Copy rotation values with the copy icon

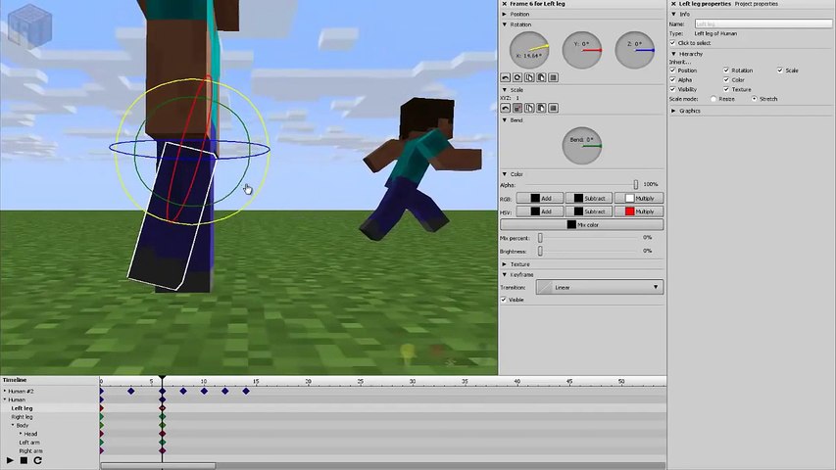[529, 77]
